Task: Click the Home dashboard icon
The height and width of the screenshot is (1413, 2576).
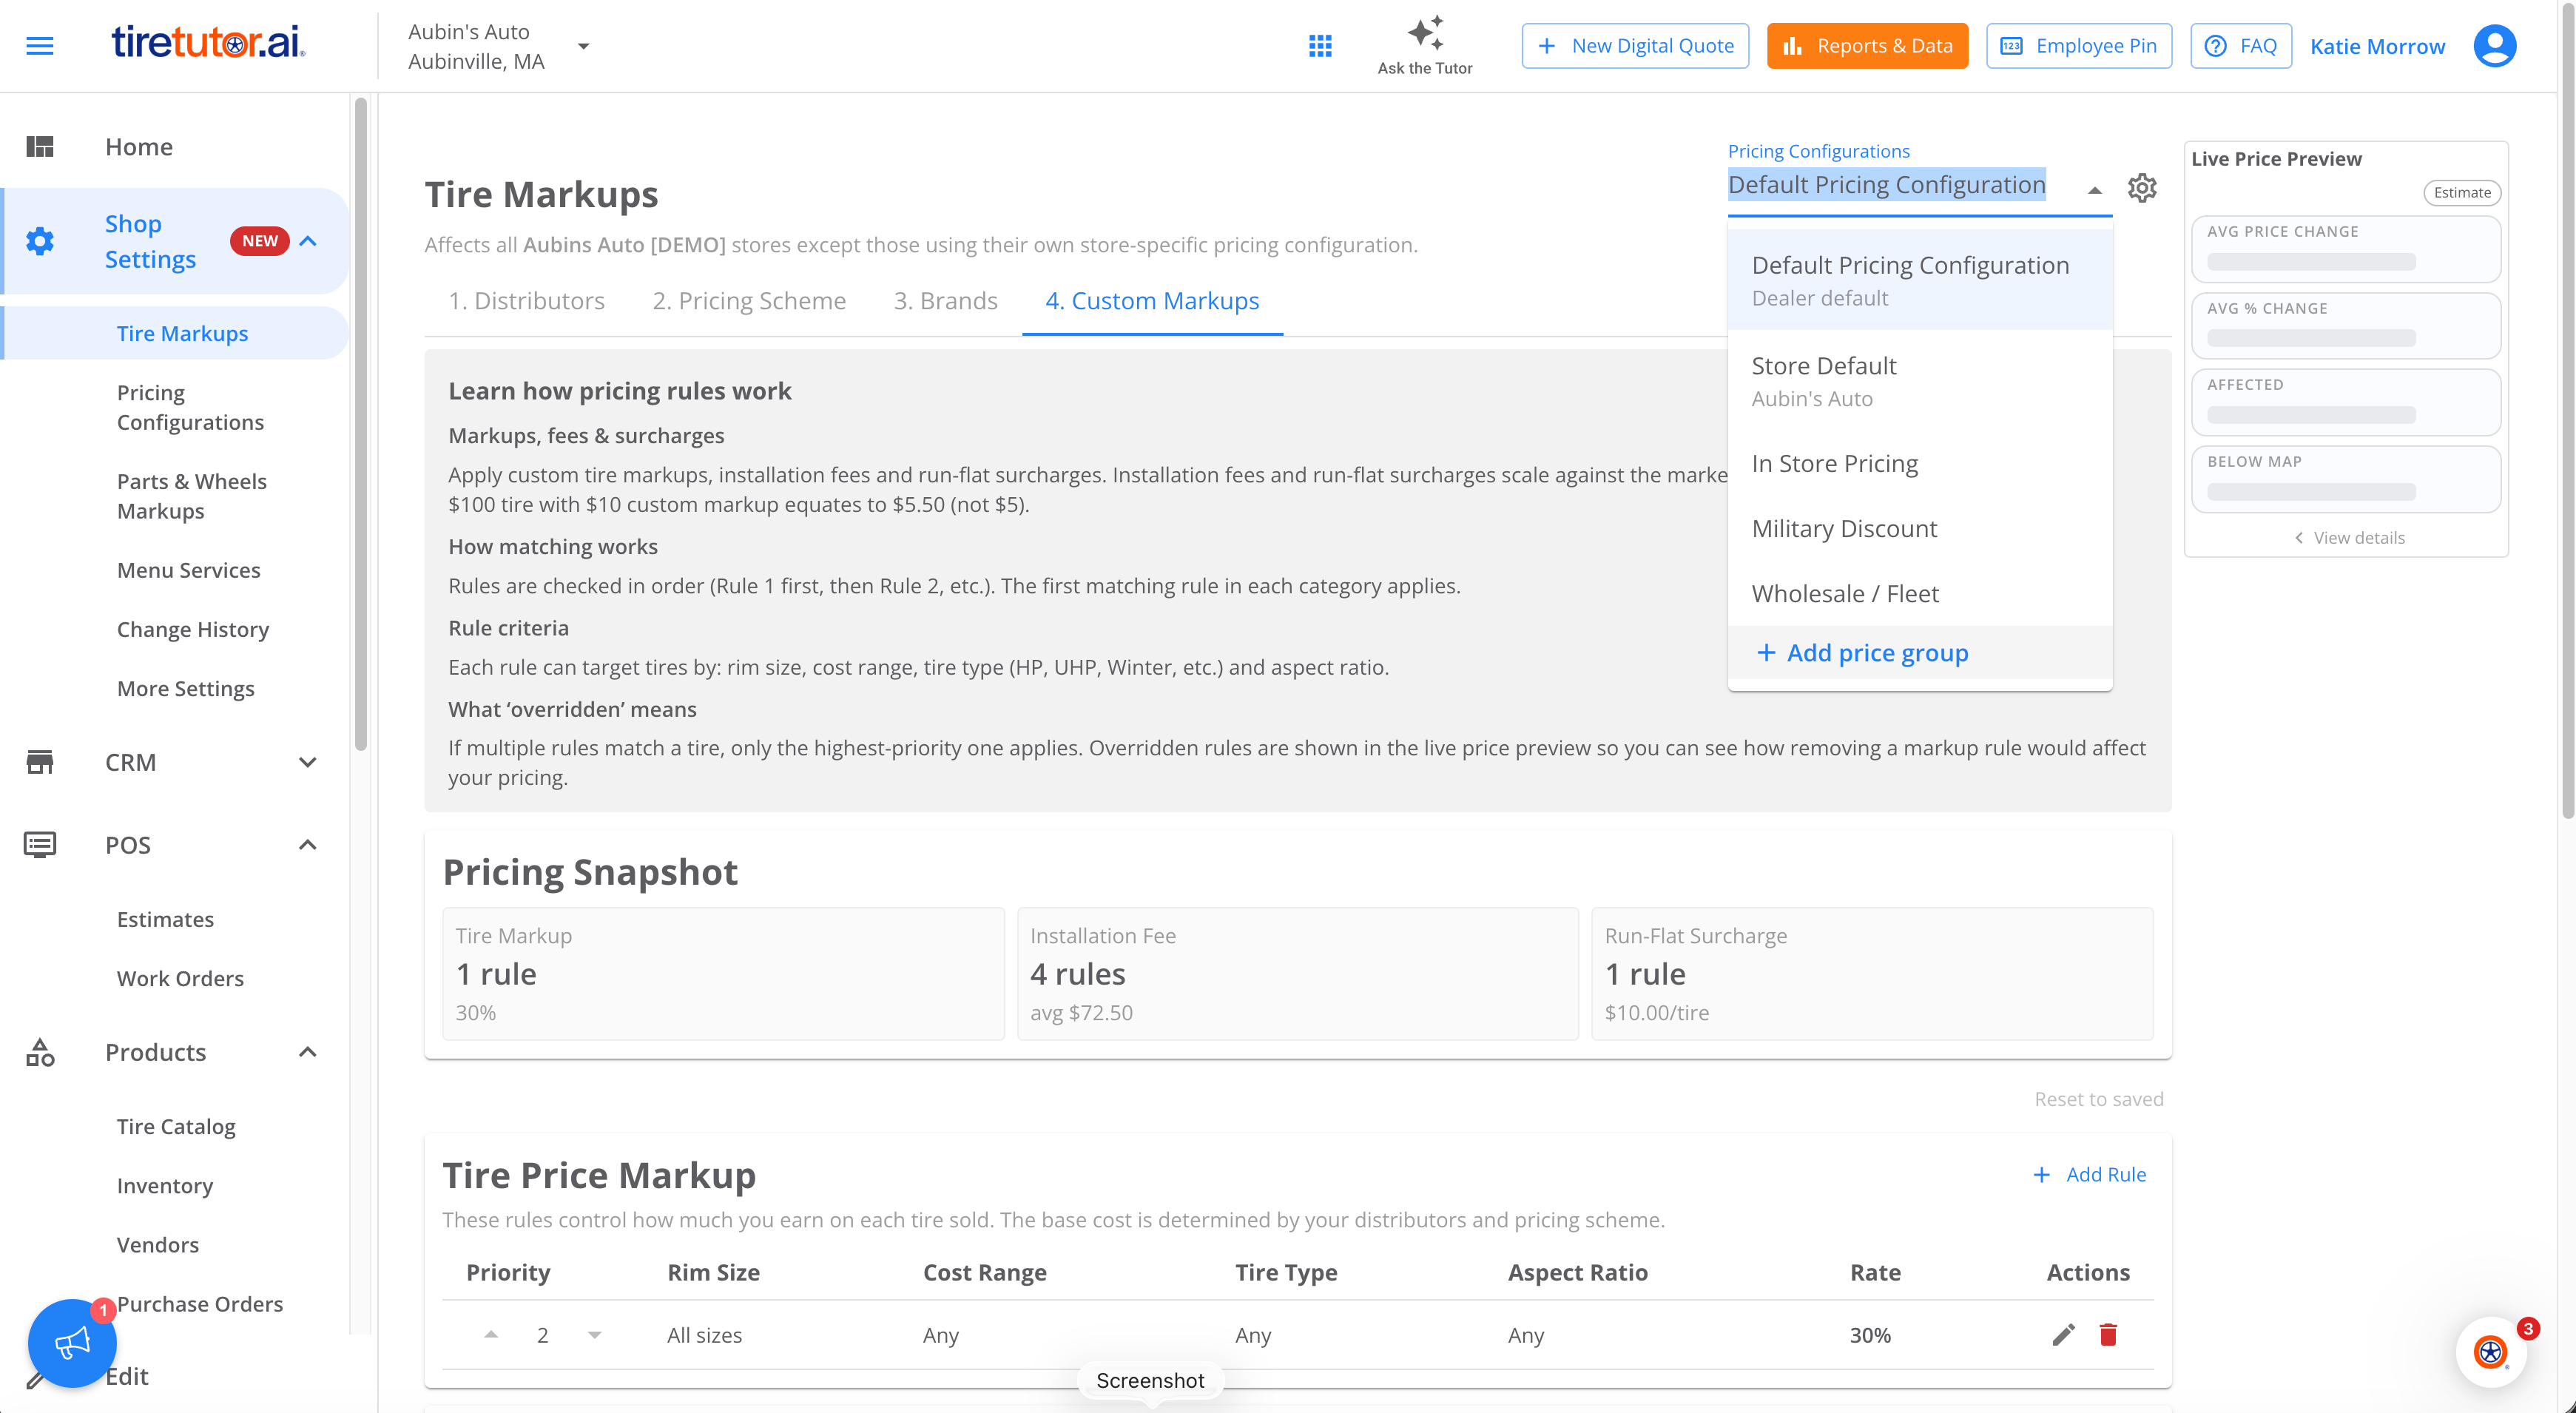Action: pos(40,147)
